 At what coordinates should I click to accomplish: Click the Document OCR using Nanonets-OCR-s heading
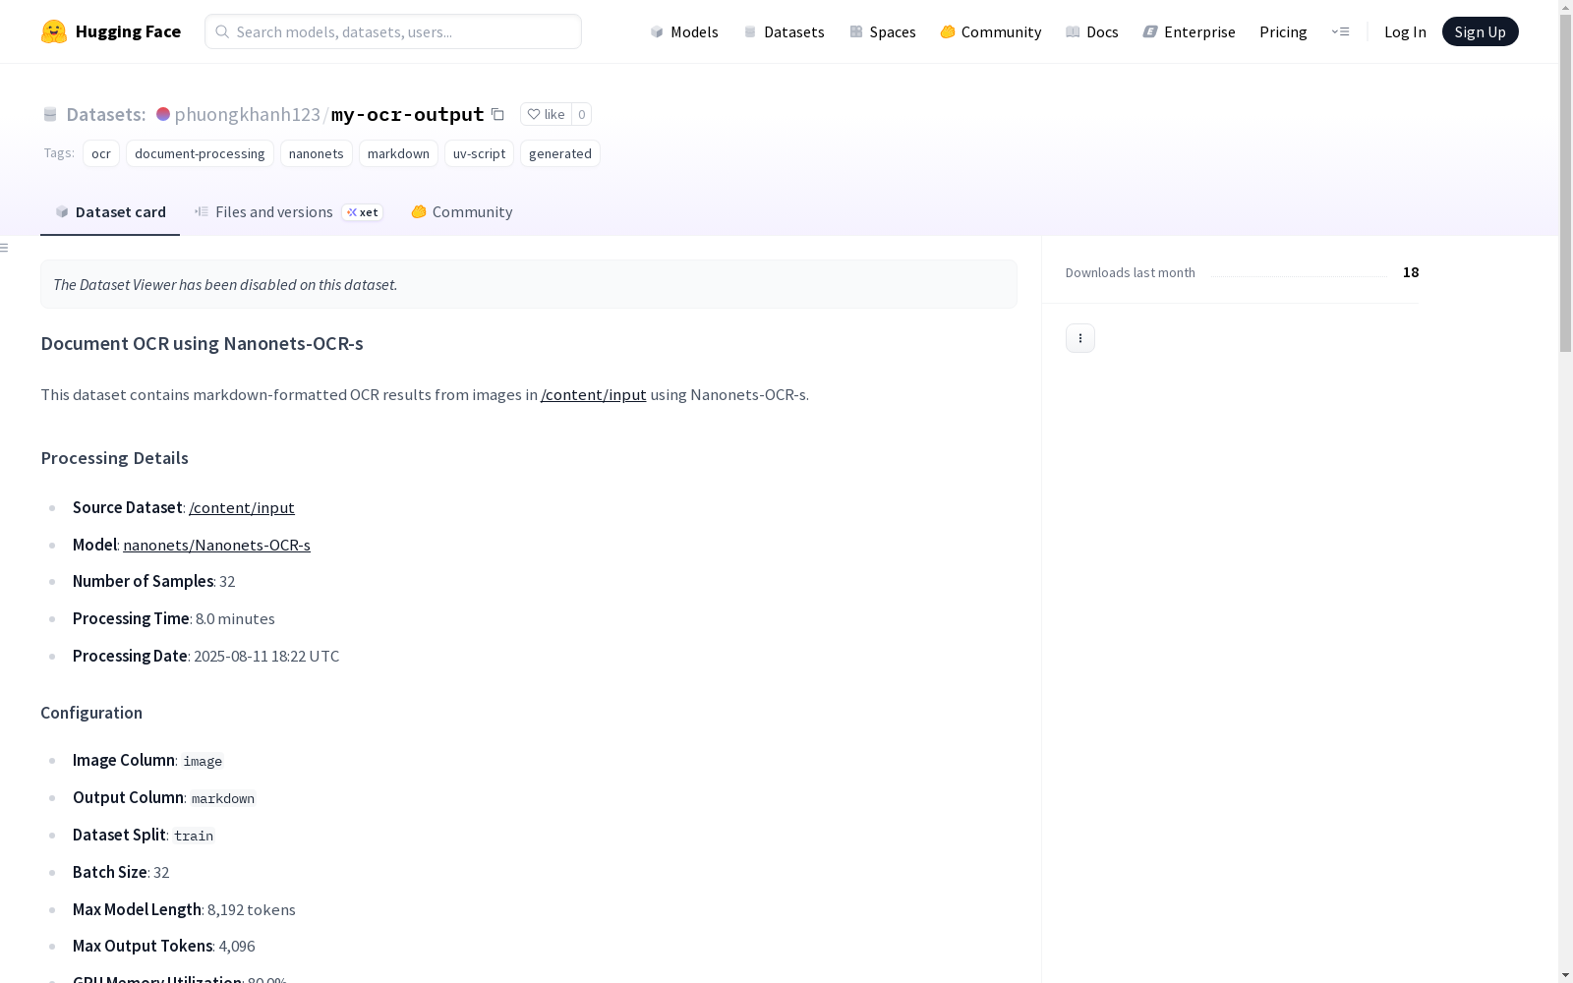coord(202,343)
